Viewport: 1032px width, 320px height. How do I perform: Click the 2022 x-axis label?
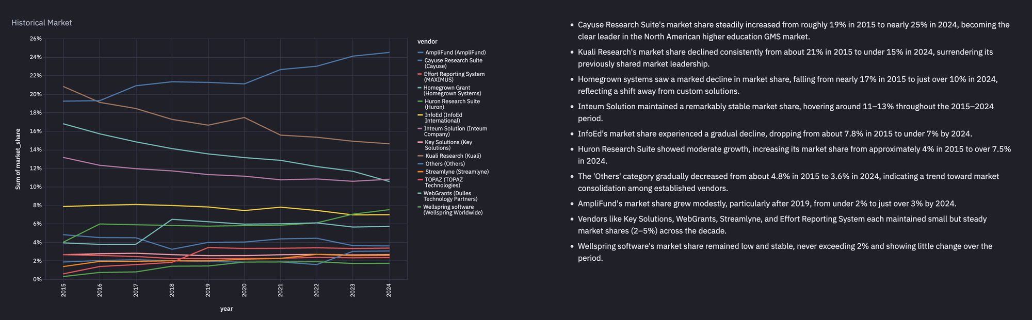pos(316,291)
